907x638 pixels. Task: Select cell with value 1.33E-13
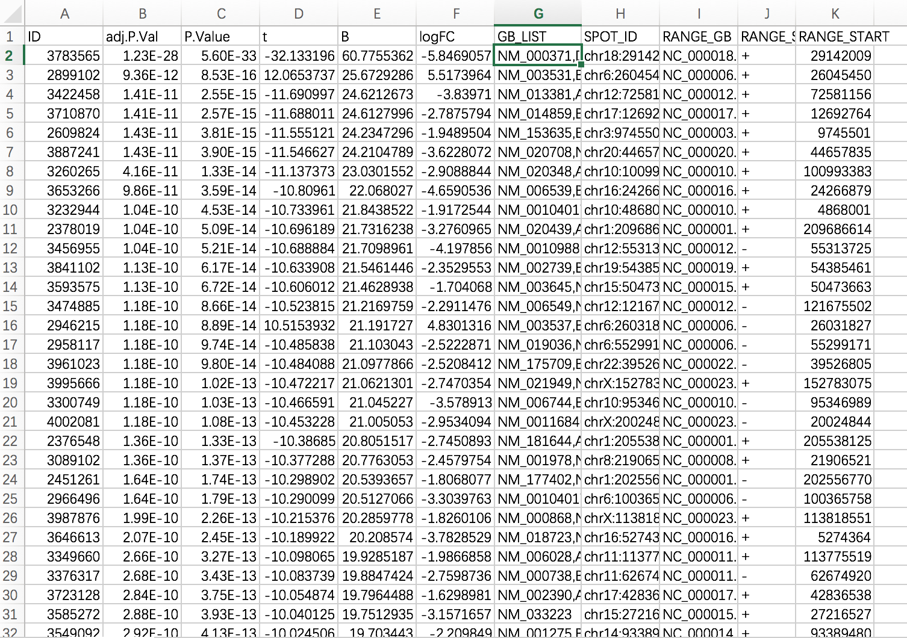220,441
